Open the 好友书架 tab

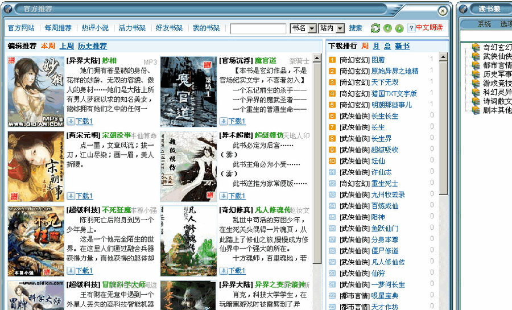point(169,28)
